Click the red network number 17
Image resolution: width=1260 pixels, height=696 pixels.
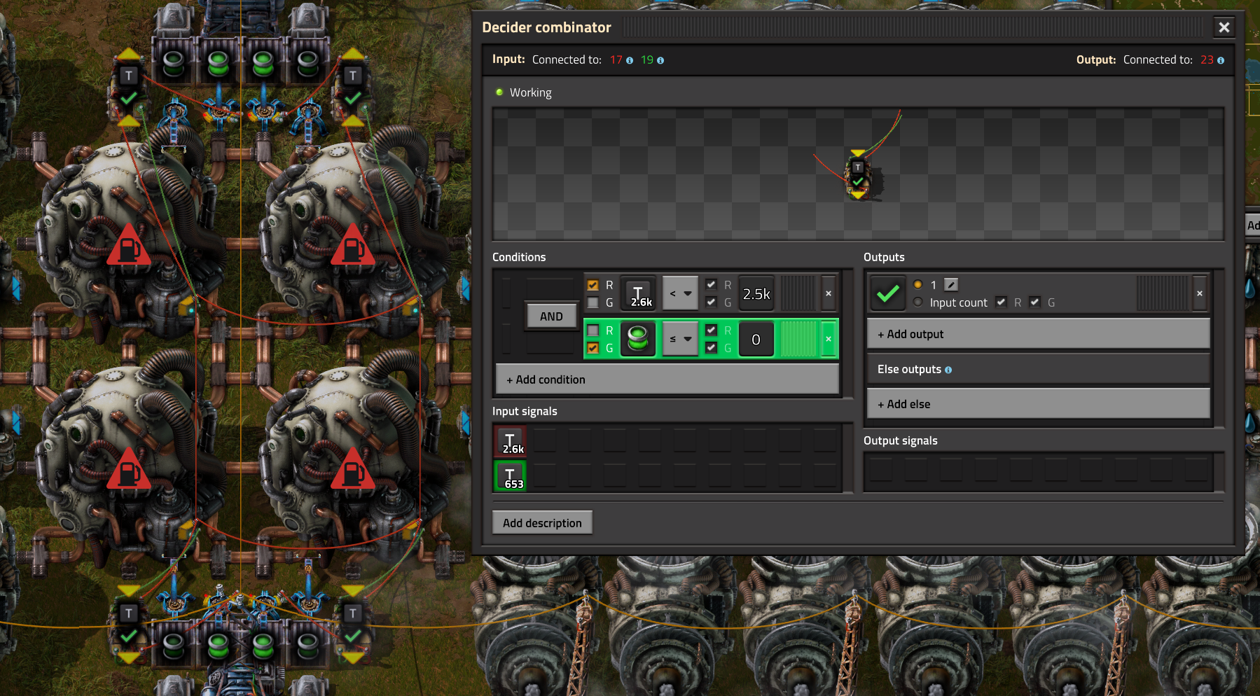pos(616,60)
